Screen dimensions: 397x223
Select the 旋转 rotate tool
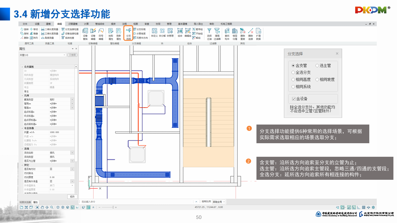coord(24,29)
